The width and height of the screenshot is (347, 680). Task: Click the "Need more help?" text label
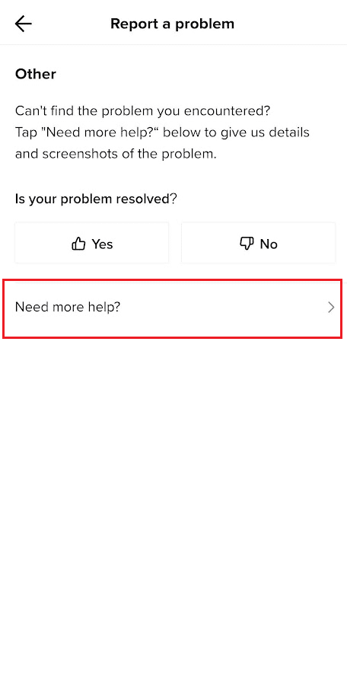pyautogui.click(x=68, y=308)
